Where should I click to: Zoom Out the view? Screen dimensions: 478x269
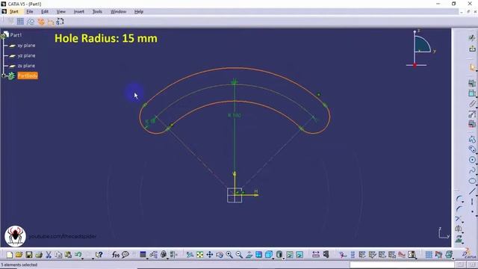(239, 255)
